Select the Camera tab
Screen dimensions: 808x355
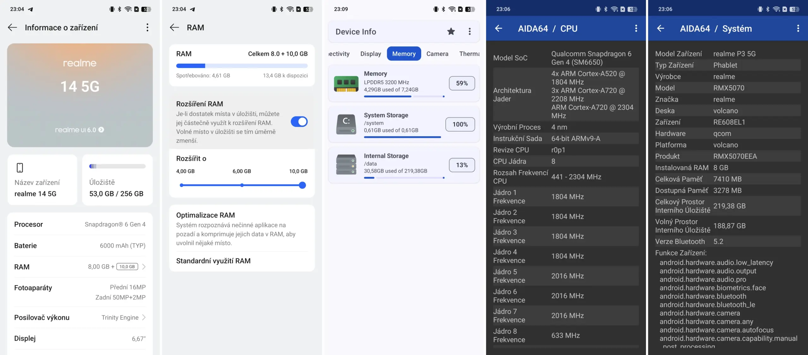tap(437, 54)
